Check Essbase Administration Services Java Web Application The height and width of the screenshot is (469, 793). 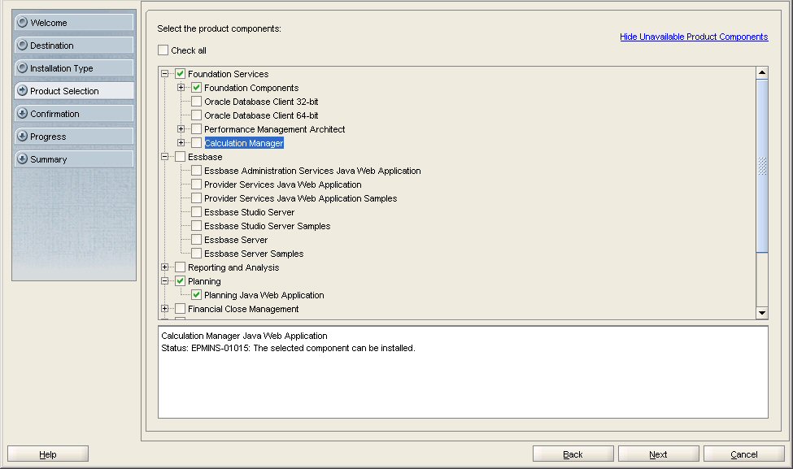196,171
